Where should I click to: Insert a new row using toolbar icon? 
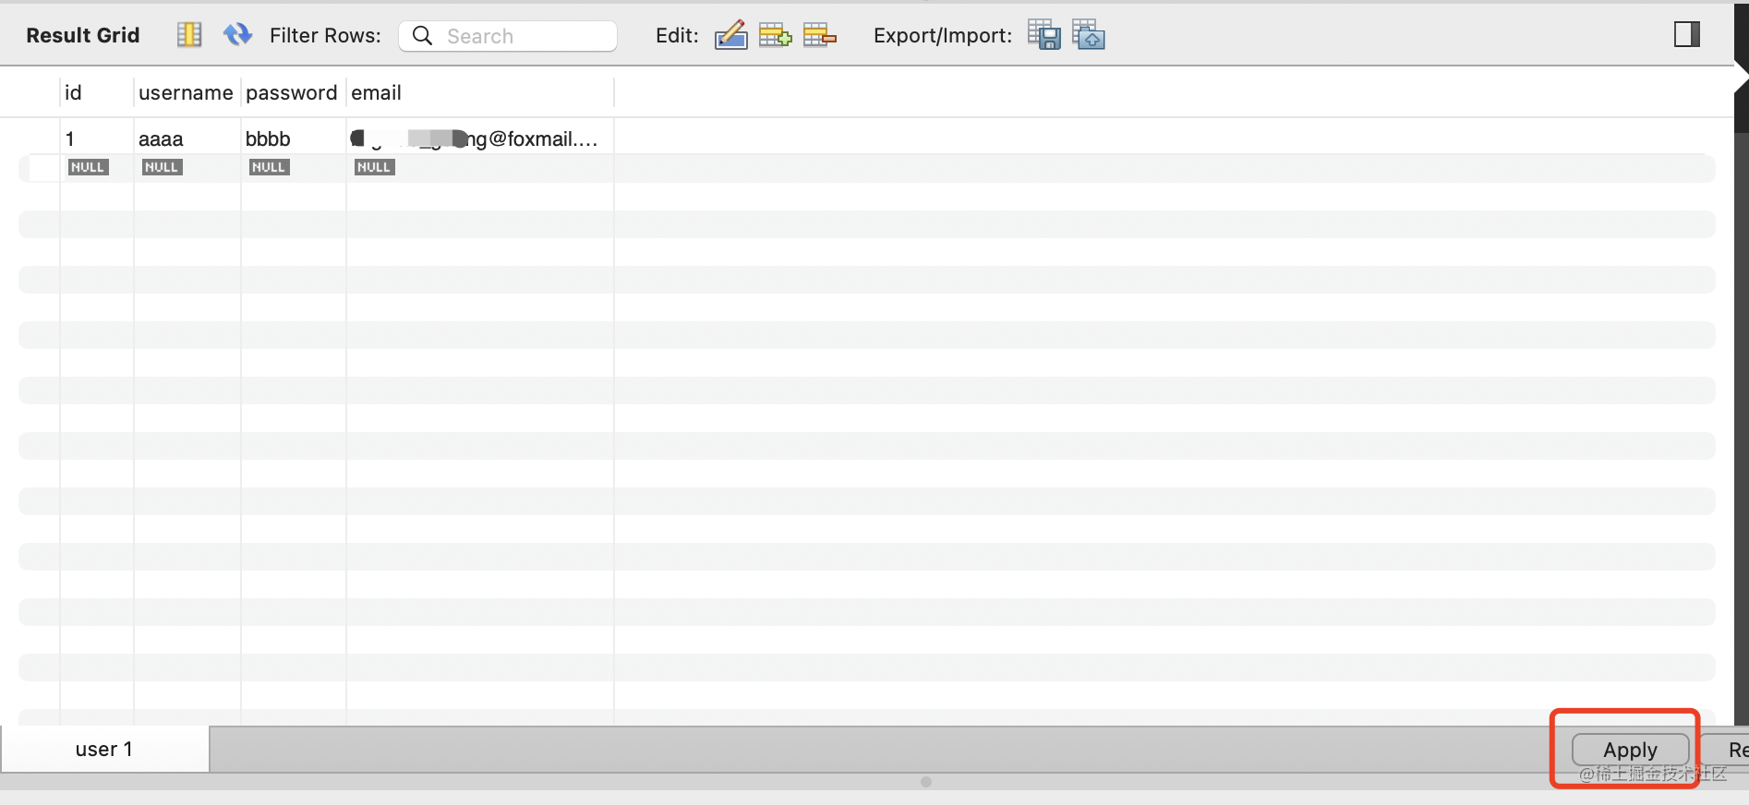[x=775, y=35]
